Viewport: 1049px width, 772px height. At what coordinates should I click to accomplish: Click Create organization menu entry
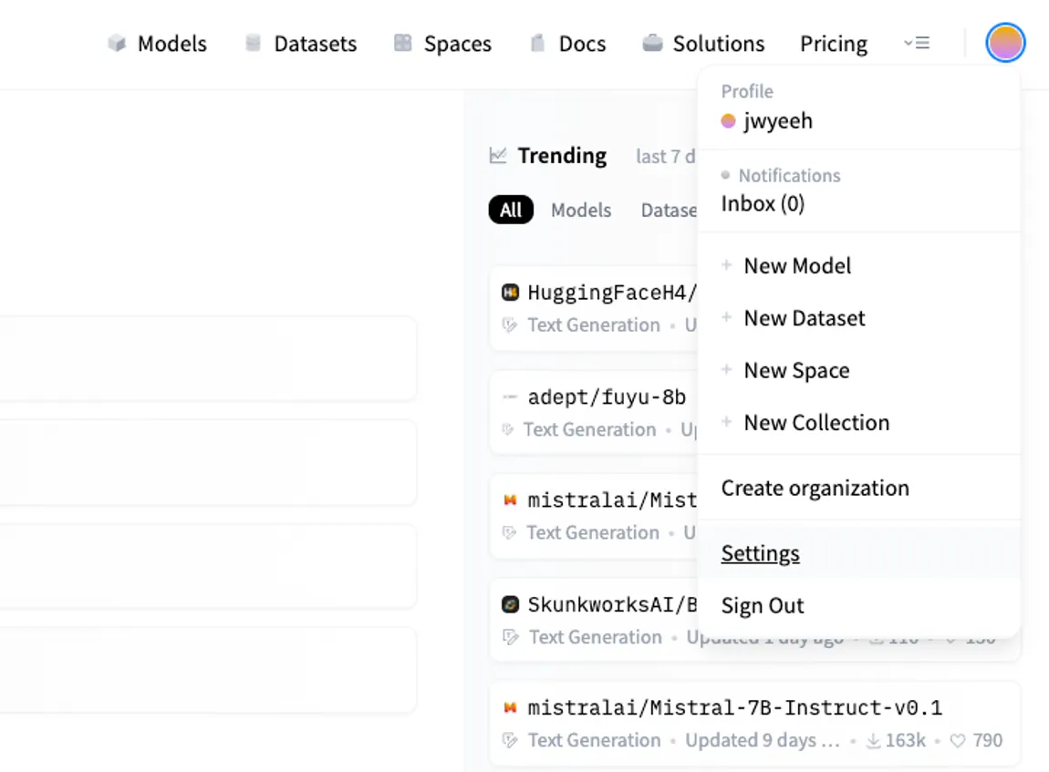(x=815, y=488)
